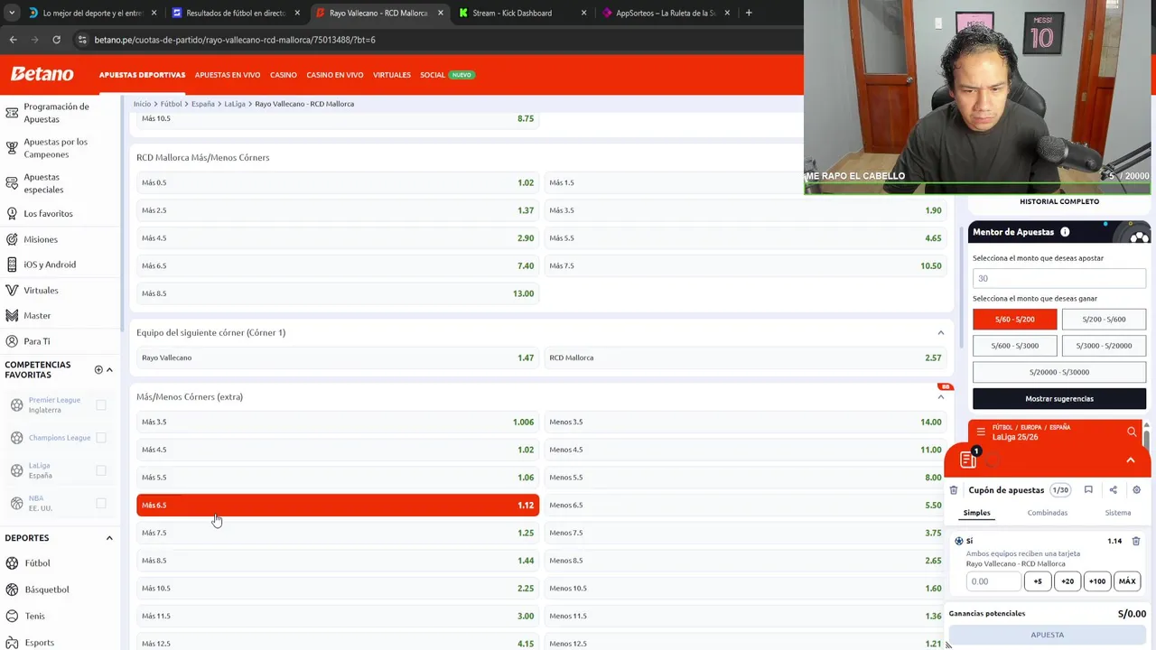Screen dimensions: 1156x650
Task: Set stake with the MÁX button
Action: click(x=1127, y=581)
